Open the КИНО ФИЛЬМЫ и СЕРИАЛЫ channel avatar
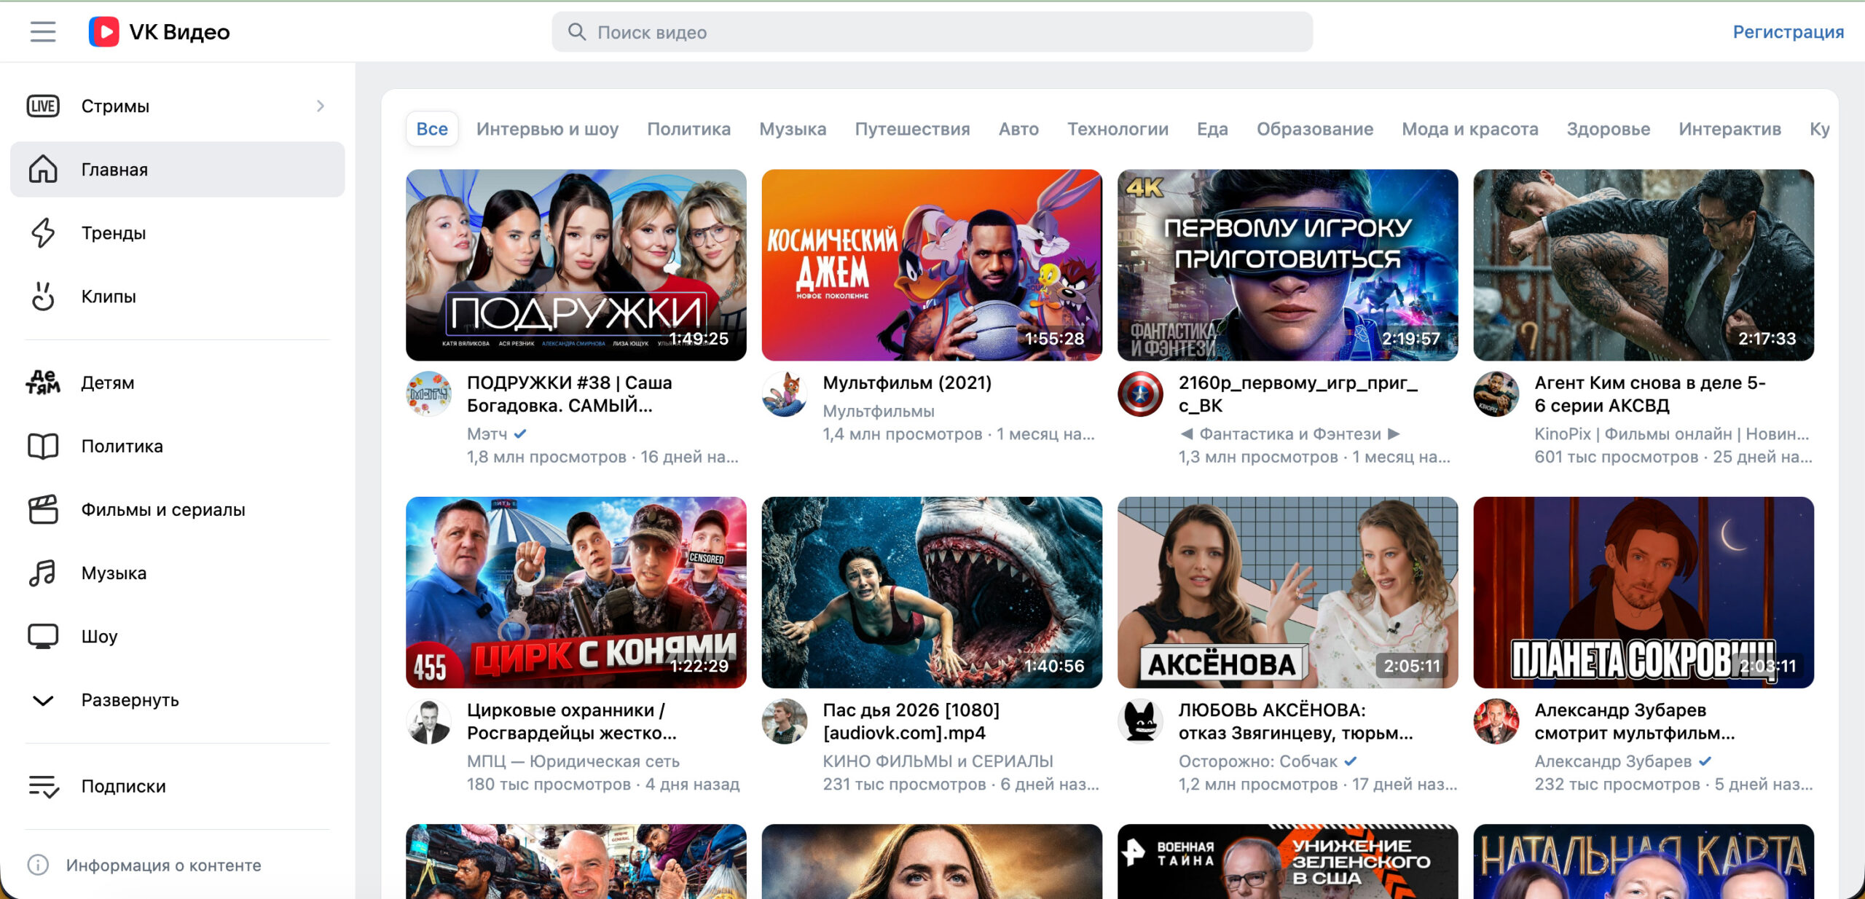This screenshot has width=1865, height=899. 785,721
